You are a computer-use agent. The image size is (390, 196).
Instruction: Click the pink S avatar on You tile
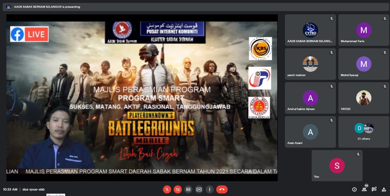tap(337, 166)
